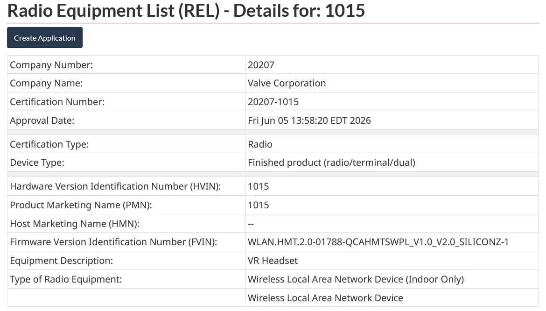Image resolution: width=546 pixels, height=311 pixels.
Task: Select the last row "Wireless Local Area Network Device"
Action: tap(325, 298)
